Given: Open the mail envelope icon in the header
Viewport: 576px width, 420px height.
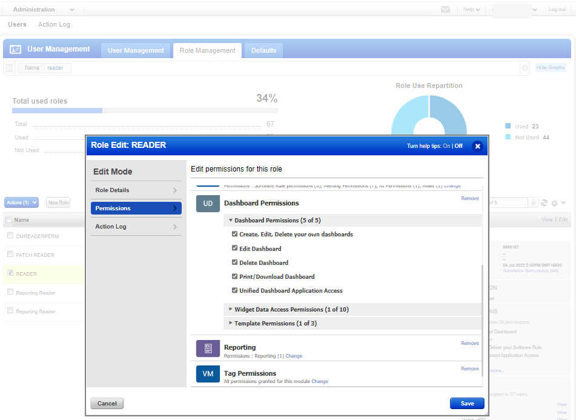Looking at the screenshot, I should pyautogui.click(x=445, y=9).
